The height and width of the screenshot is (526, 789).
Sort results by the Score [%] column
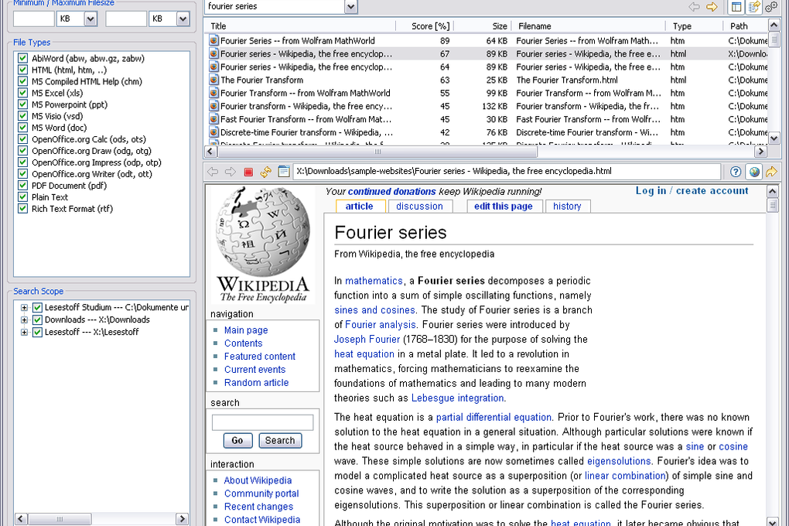click(427, 26)
